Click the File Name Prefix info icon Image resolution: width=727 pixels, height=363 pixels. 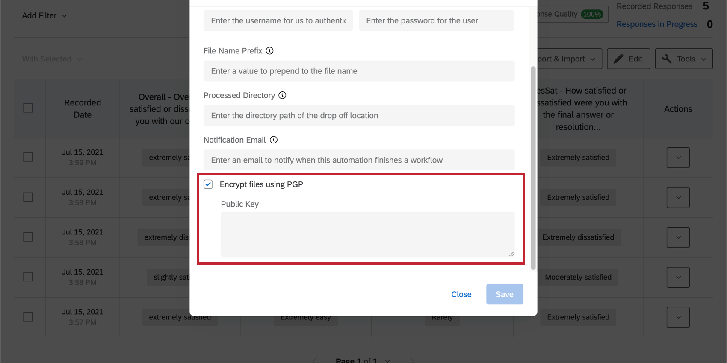[270, 50]
